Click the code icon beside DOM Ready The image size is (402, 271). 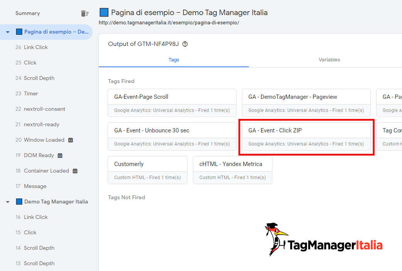click(x=60, y=156)
